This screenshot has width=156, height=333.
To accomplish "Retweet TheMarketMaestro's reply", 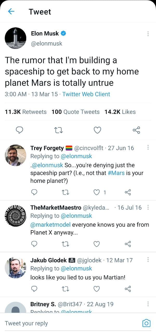I will click(65, 244).
